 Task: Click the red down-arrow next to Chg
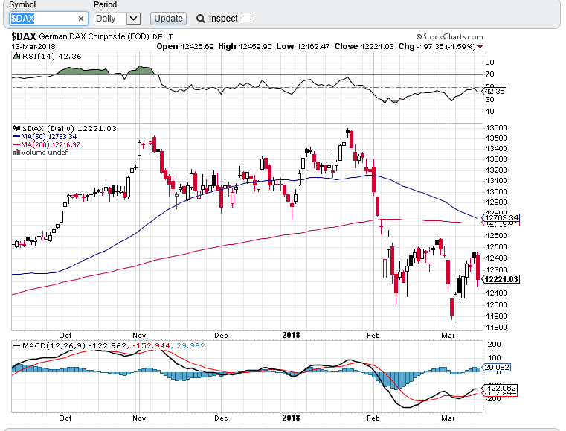(x=480, y=47)
